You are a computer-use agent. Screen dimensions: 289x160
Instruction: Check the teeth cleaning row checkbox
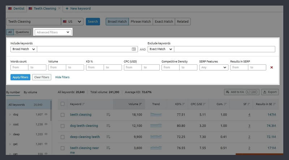tap(62, 115)
